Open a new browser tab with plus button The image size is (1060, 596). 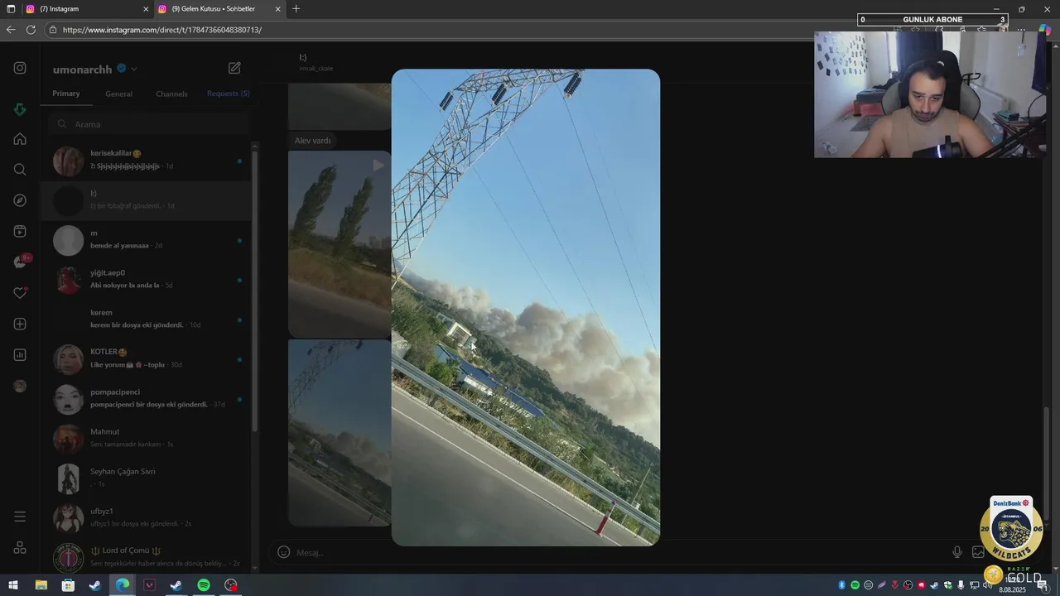[296, 9]
